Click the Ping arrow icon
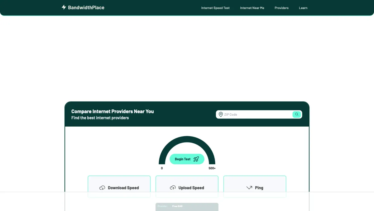Screen dimensions: 374x211 (249, 188)
